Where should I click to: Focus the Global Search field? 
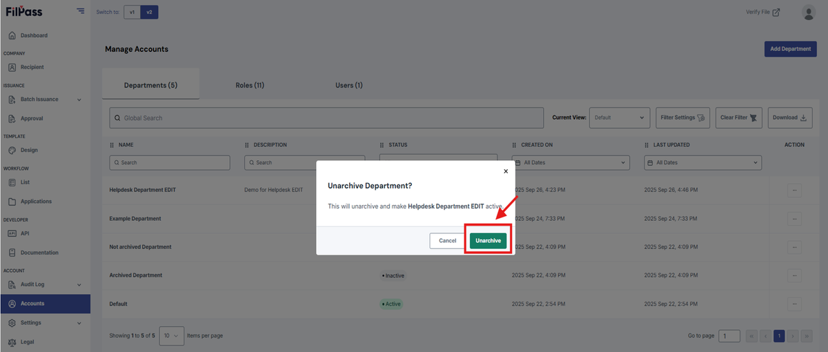click(327, 117)
